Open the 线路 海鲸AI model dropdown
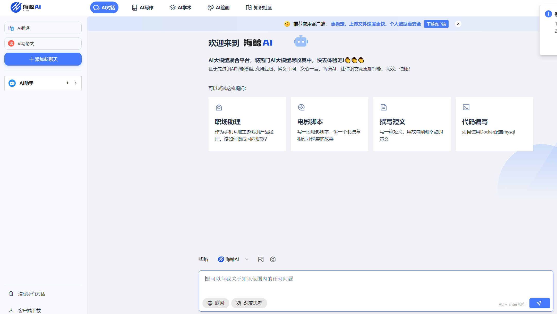The height and width of the screenshot is (314, 557). point(233,259)
